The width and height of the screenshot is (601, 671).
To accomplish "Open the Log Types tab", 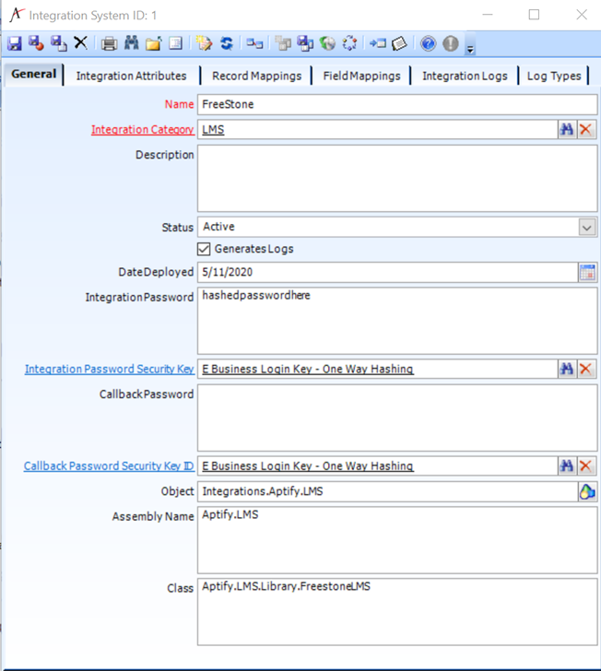I will pos(554,76).
